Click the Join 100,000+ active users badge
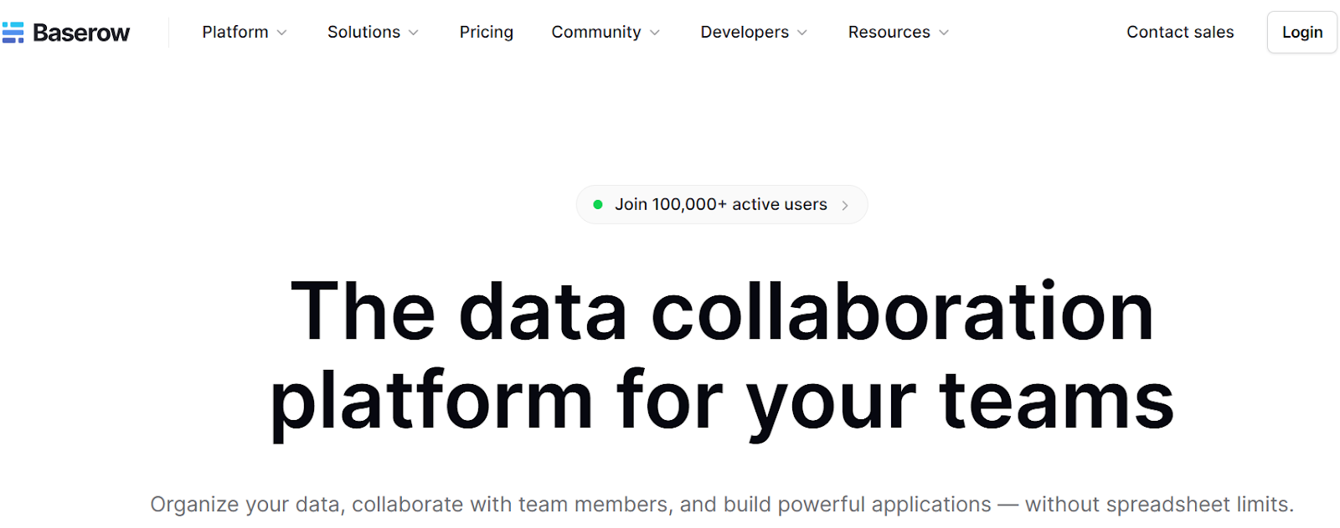The width and height of the screenshot is (1340, 528). click(x=722, y=205)
